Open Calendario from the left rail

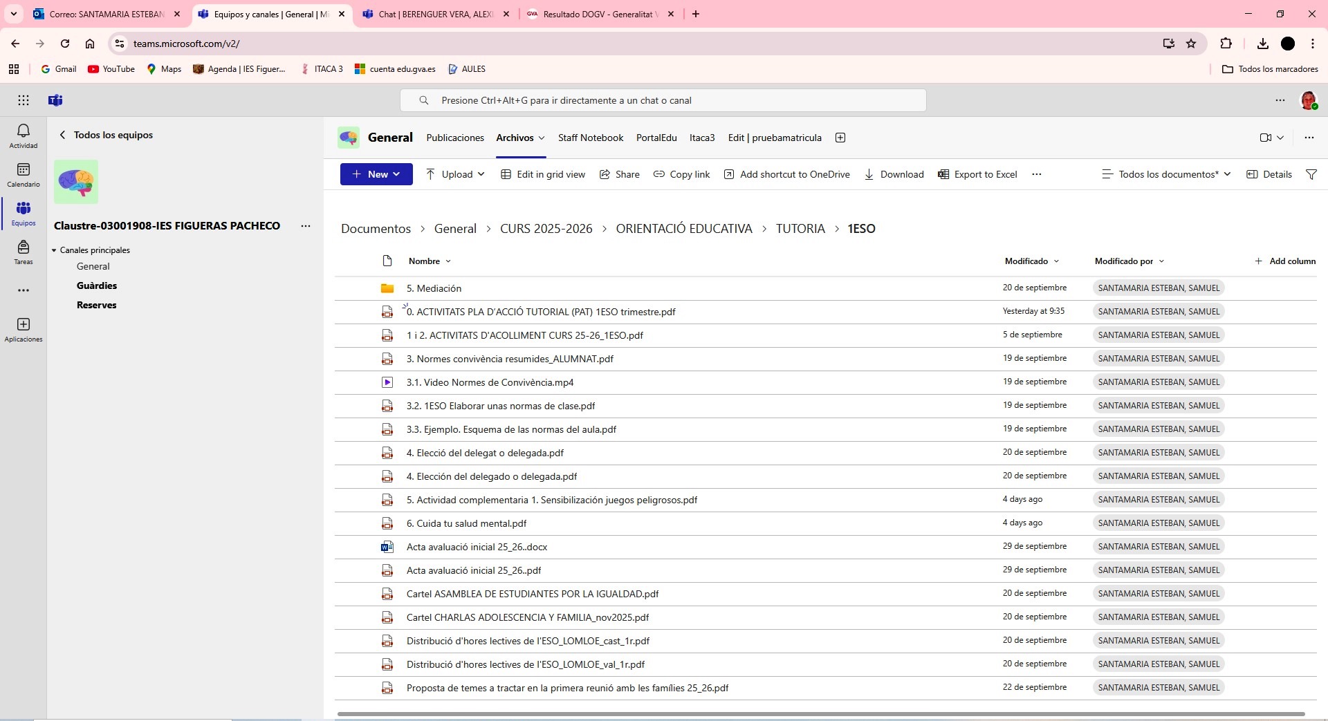tap(23, 174)
